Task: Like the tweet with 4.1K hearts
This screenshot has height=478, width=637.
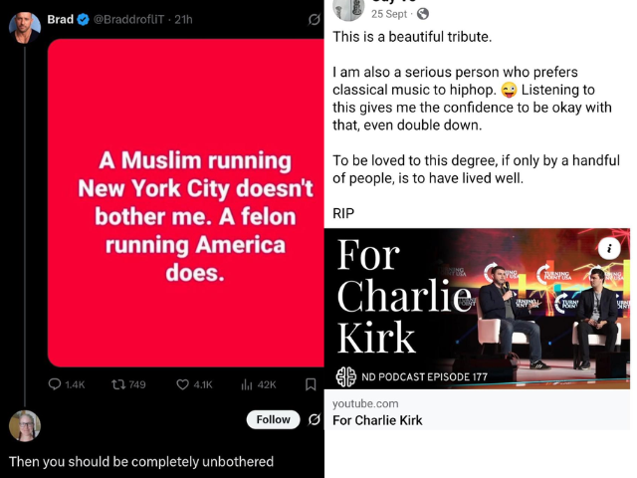Action: 183,384
